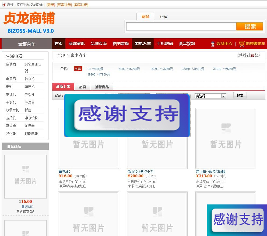Click the orange 搜索 button
Image resolution: width=267 pixels, height=236 pixels.
[250, 26]
